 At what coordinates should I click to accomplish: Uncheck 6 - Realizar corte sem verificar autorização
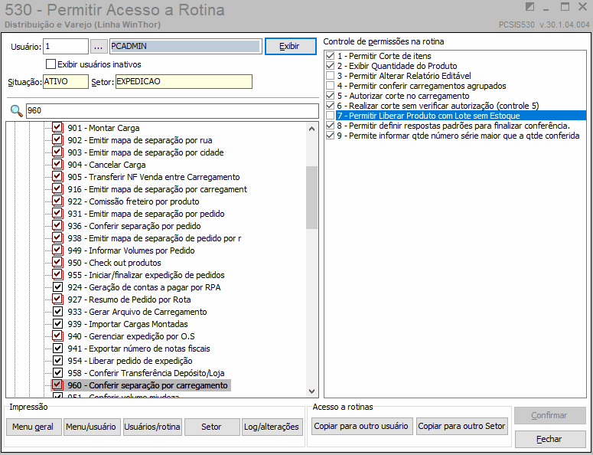pyautogui.click(x=330, y=106)
